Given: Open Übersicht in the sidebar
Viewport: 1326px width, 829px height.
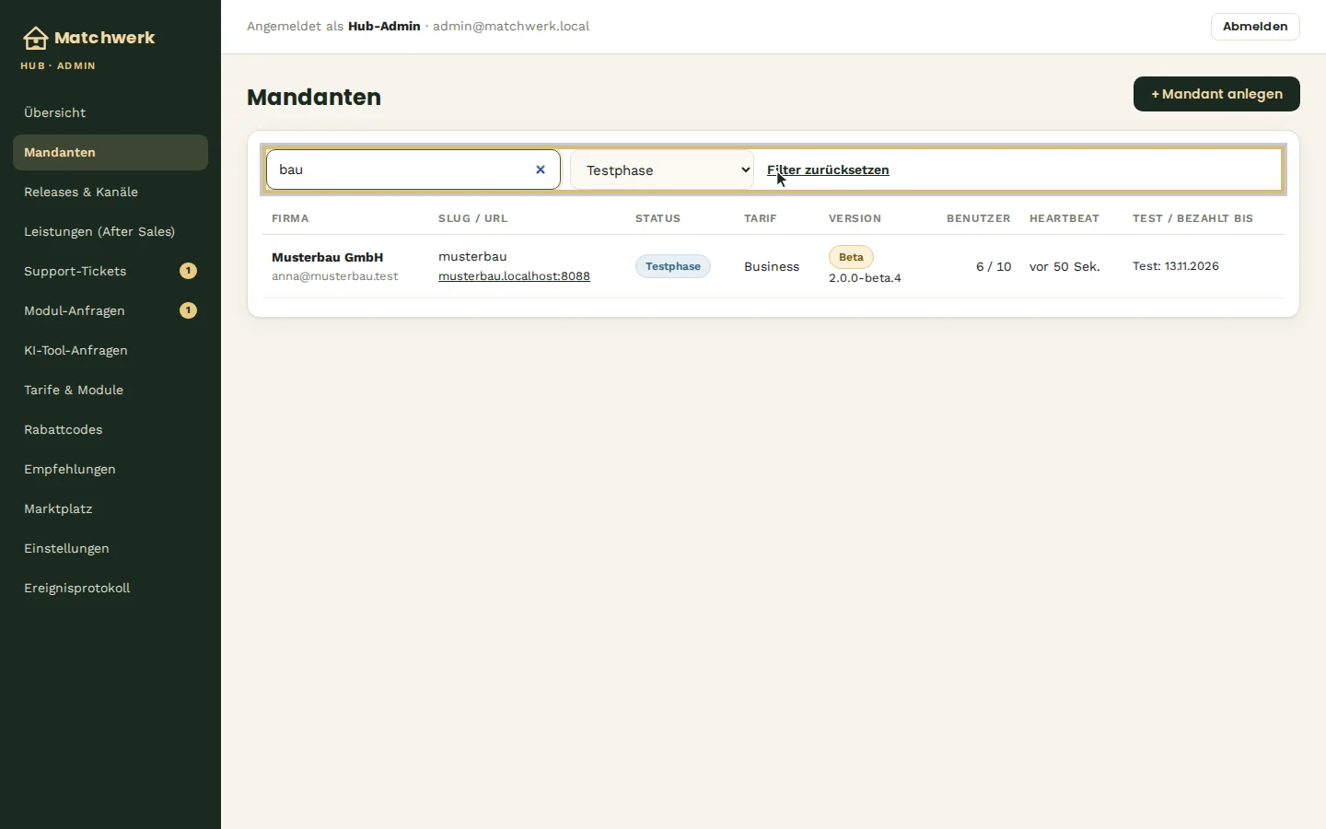Looking at the screenshot, I should click(x=110, y=112).
